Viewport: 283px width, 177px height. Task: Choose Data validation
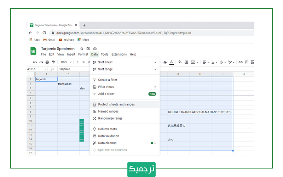tap(125, 136)
